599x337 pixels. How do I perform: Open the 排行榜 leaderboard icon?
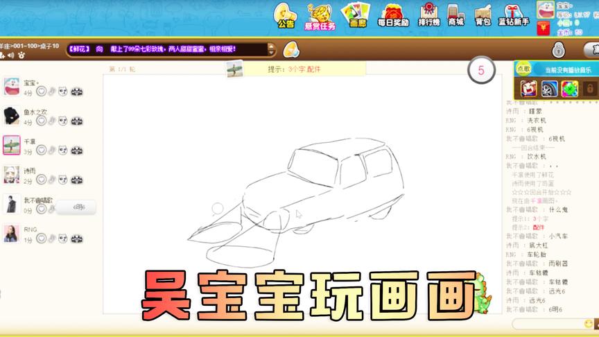pos(429,15)
